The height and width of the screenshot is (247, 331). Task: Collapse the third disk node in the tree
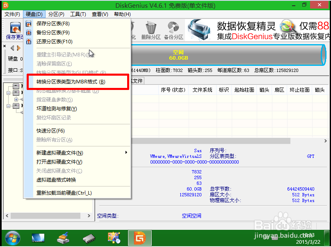click(x=8, y=106)
